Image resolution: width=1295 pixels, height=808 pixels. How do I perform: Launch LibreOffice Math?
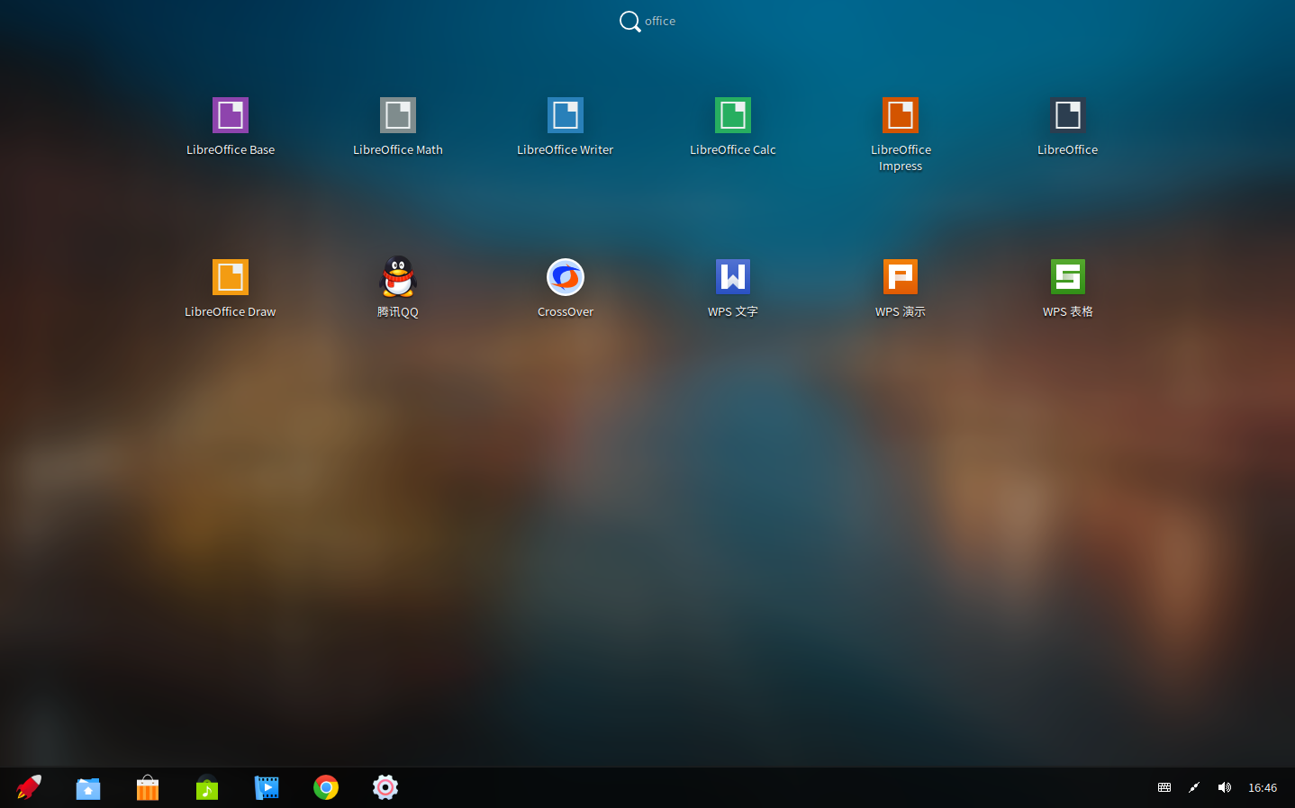398,115
